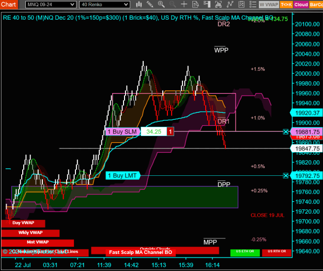Select the Chart tab
This screenshot has height=271, width=323.
(9, 4)
